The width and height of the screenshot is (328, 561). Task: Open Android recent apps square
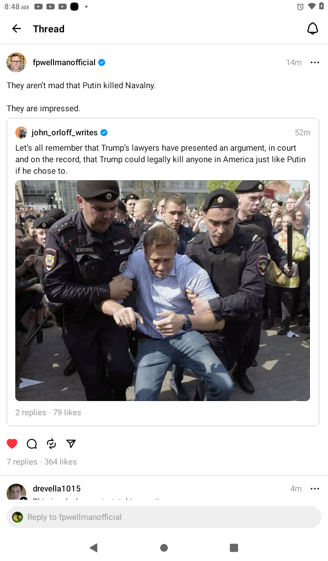pos(234,547)
